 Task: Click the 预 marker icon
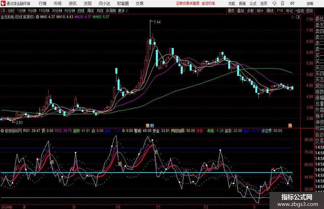point(290,126)
